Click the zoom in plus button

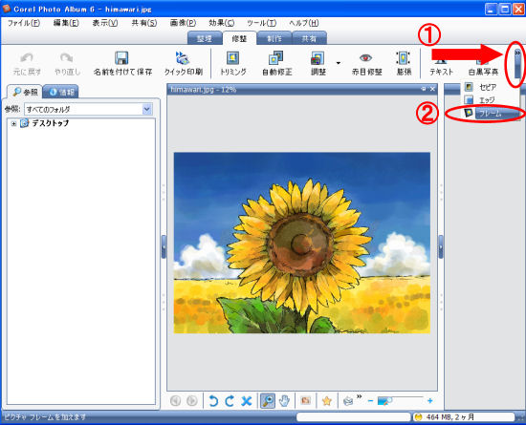tap(430, 400)
